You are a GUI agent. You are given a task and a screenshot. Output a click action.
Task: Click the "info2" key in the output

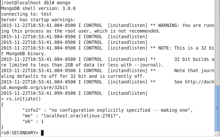(x=32, y=110)
